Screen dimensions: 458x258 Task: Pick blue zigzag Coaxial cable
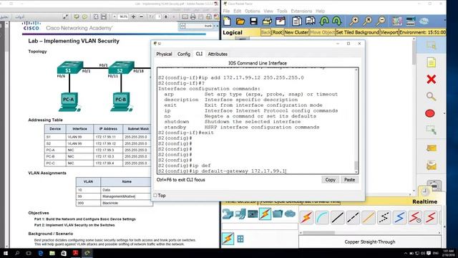(399, 217)
